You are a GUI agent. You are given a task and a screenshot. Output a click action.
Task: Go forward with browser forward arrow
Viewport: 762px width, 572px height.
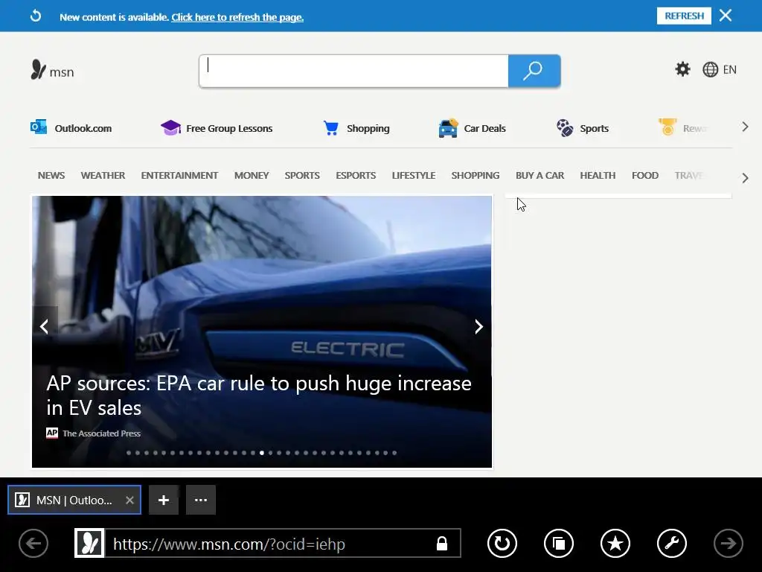(728, 543)
